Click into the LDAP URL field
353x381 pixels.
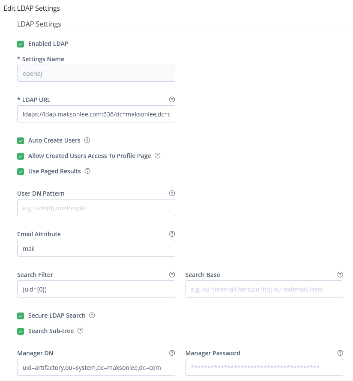pos(96,114)
